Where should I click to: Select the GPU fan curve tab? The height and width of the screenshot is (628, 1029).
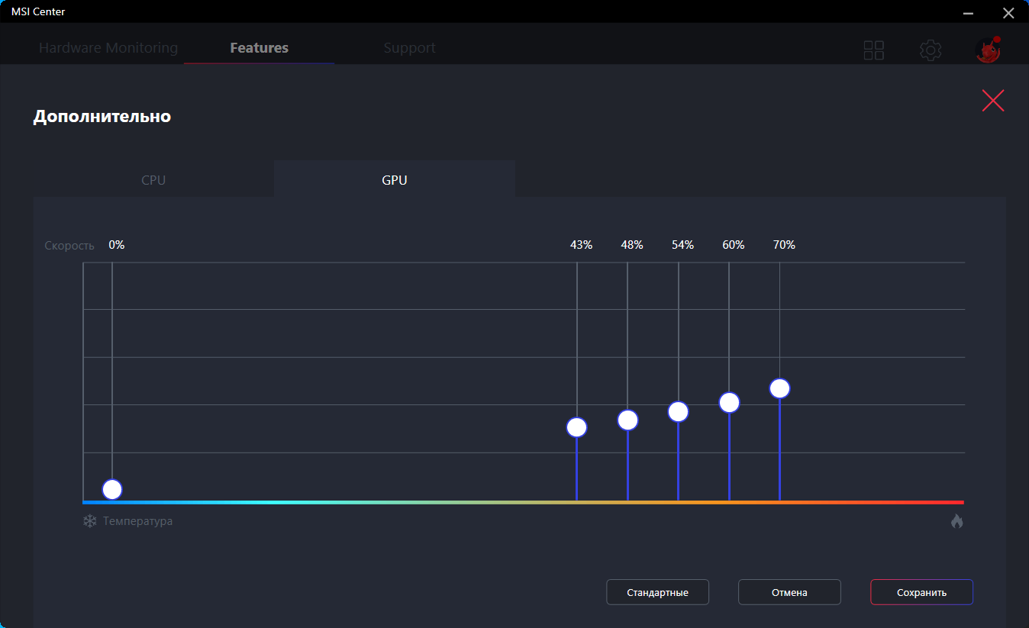pos(395,180)
